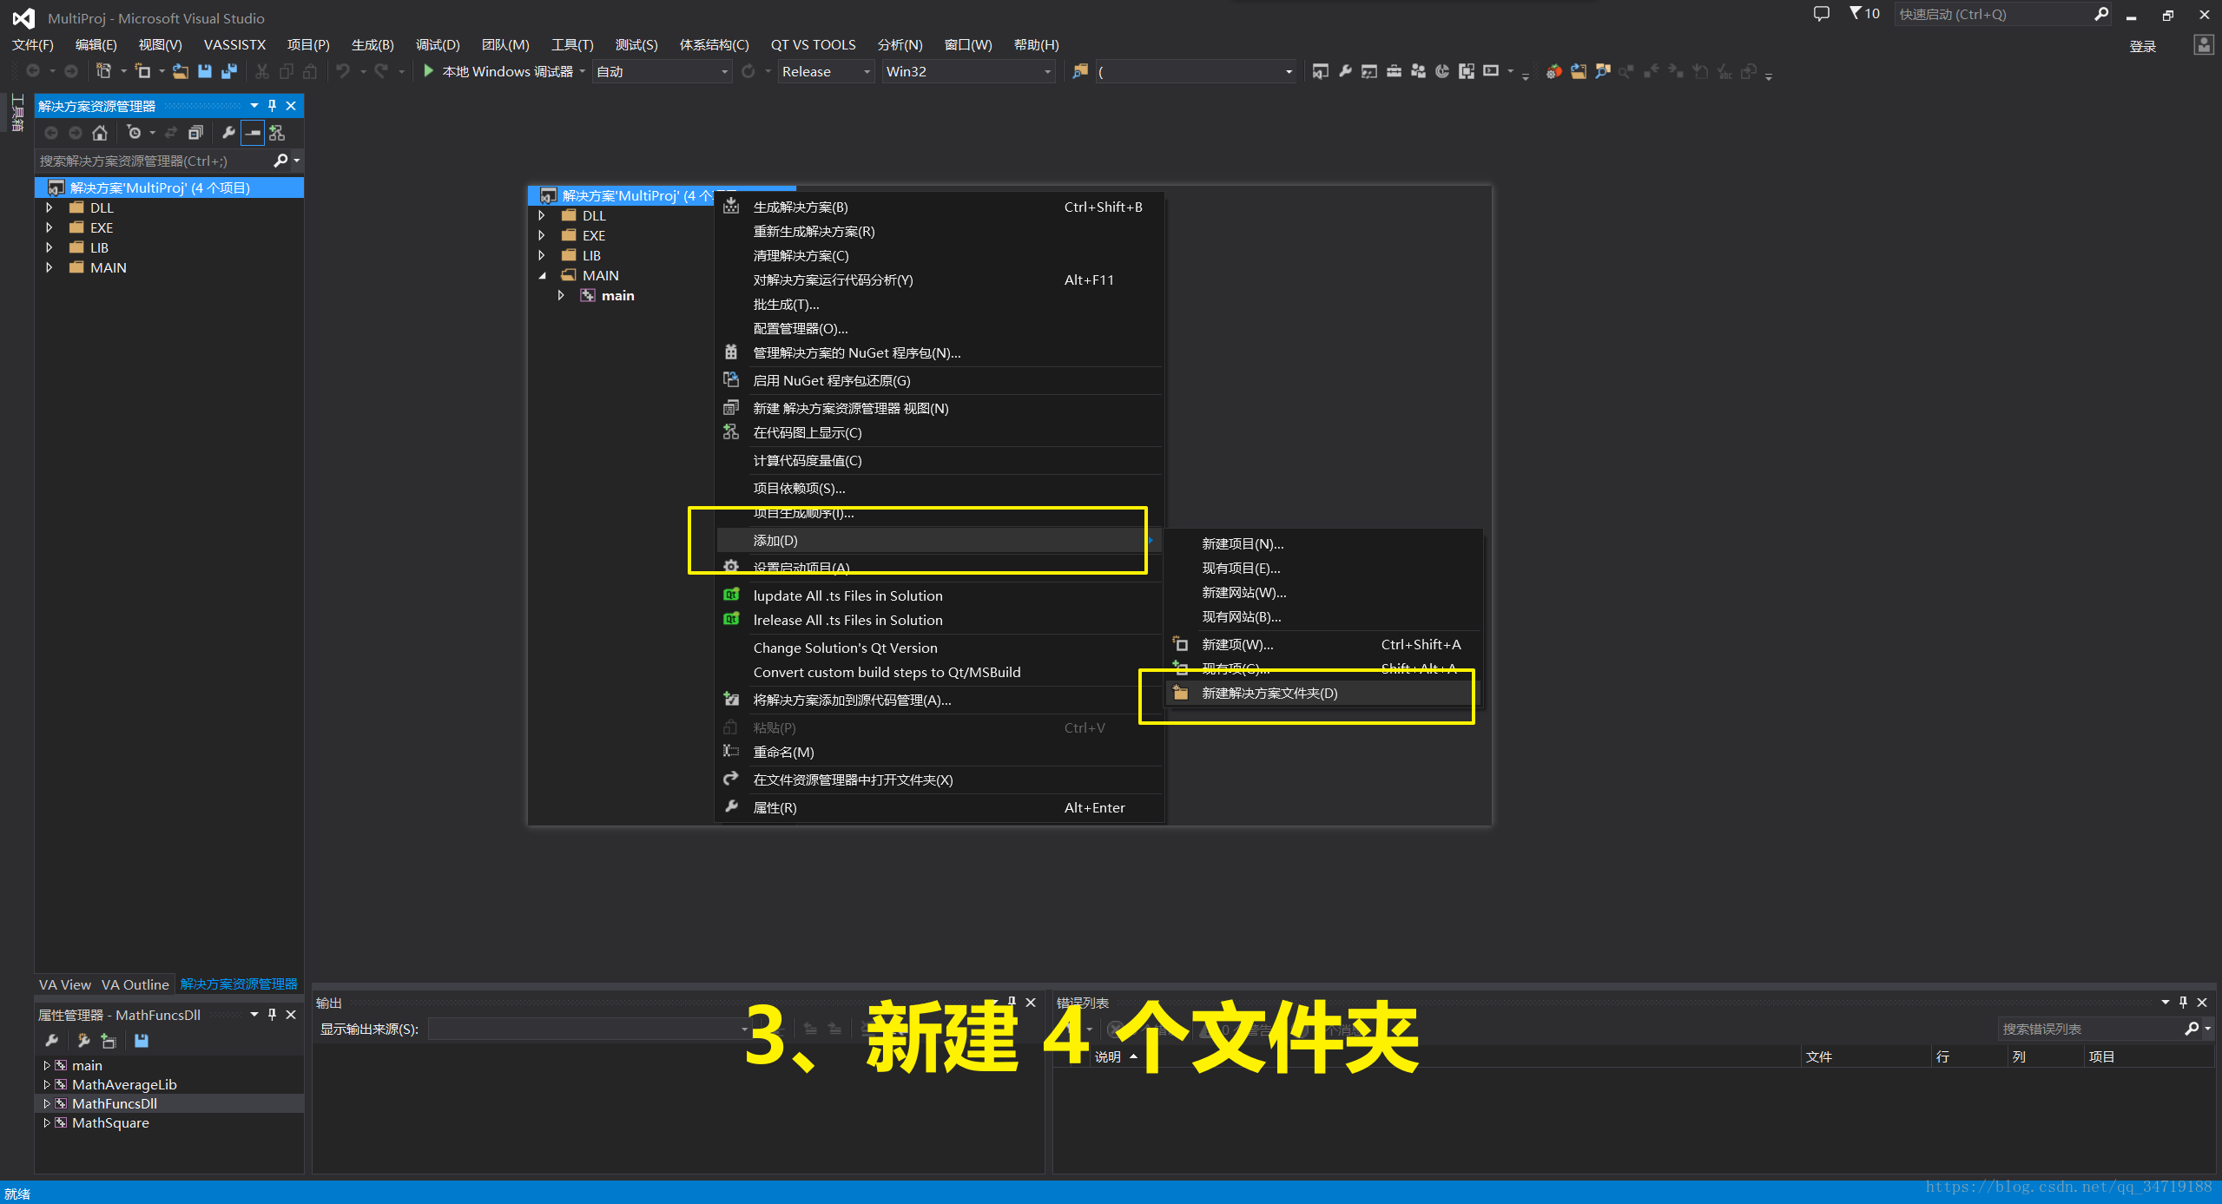Switch to the VA Outline tab
The image size is (2222, 1204).
tap(135, 984)
